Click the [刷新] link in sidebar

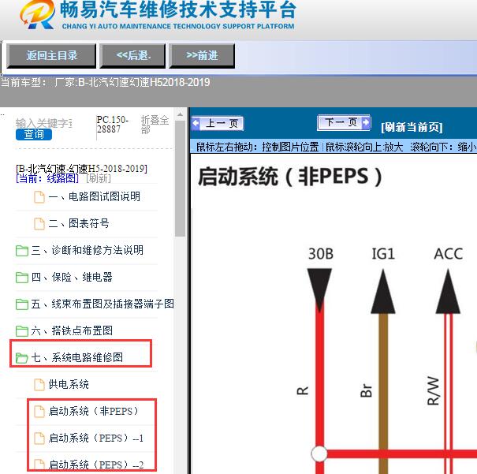click(x=99, y=178)
